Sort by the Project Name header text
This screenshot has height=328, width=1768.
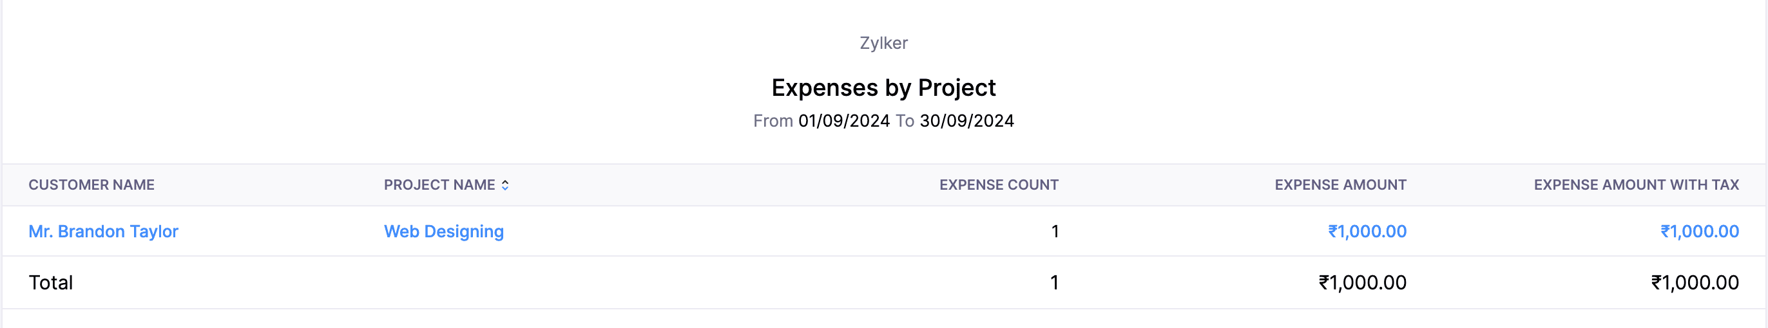click(x=439, y=185)
